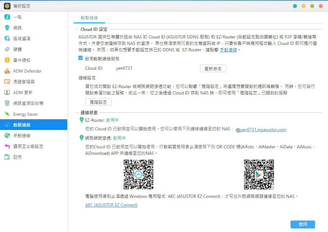Open 區域選項 (Regional Options) icon
Screen dimensions: 328x232
pos(7,38)
